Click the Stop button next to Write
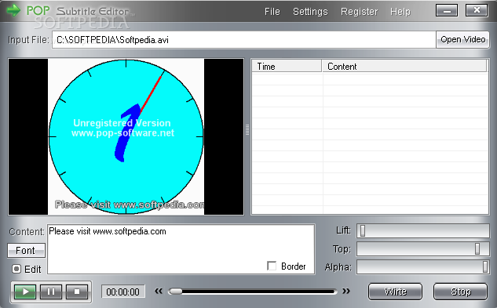497x308 pixels. coord(460,292)
